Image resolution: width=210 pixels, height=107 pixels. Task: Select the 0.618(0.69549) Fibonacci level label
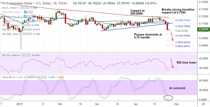(x=183, y=36)
